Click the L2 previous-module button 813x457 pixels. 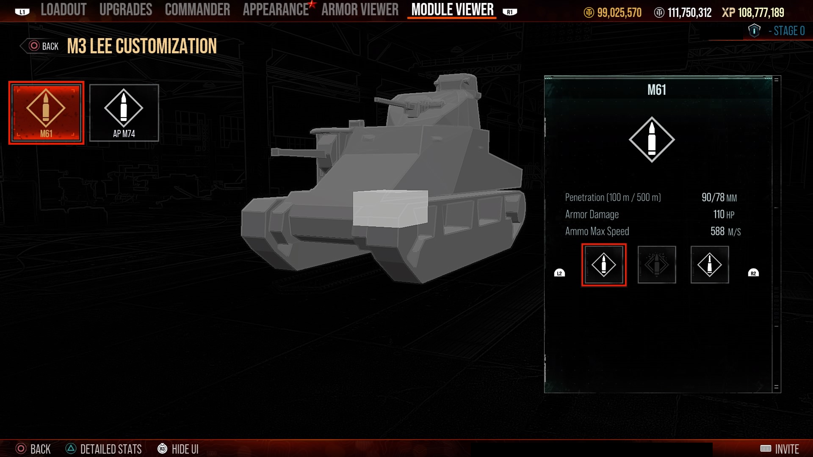[559, 273]
